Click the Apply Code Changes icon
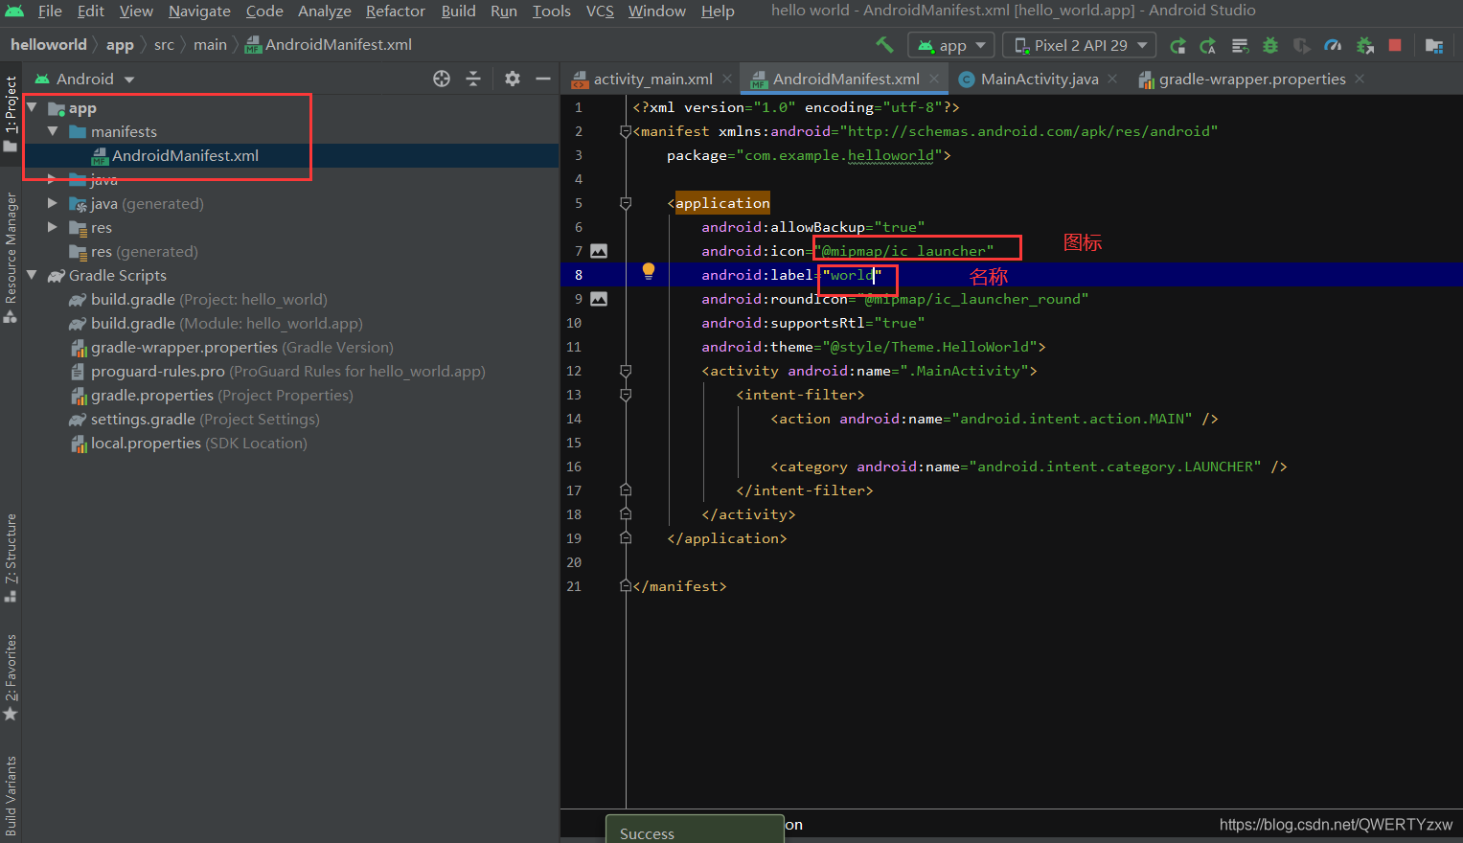1463x843 pixels. [1240, 45]
